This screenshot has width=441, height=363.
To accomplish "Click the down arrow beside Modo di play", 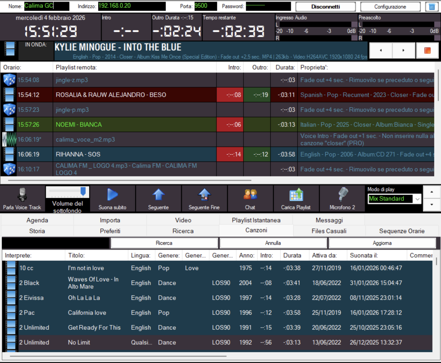I will 432,205.
